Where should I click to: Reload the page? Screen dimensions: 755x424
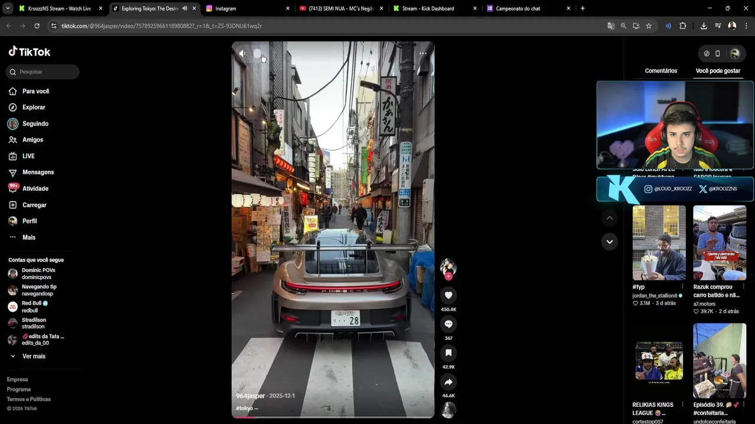point(37,26)
